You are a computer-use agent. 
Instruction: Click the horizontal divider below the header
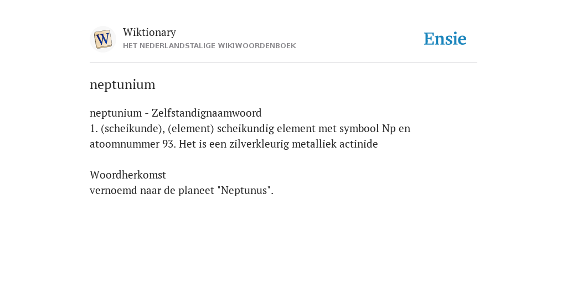(283, 63)
